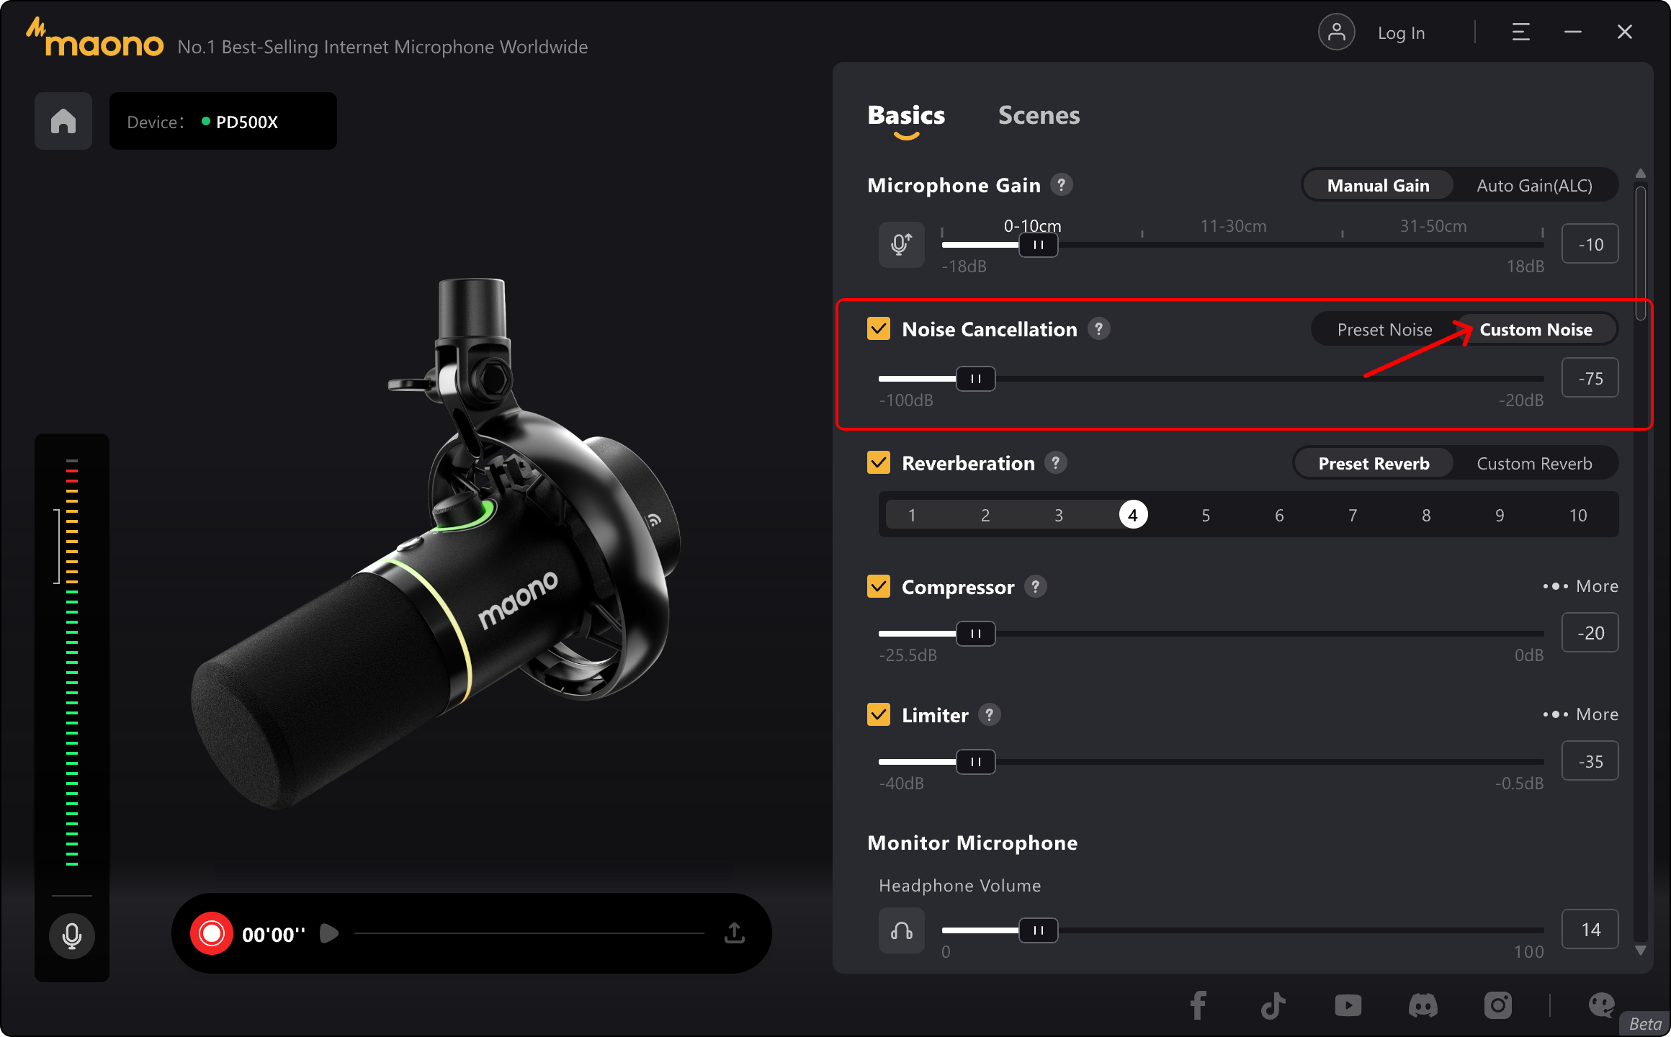This screenshot has width=1671, height=1037.
Task: Click the maono logo
Action: (95, 39)
